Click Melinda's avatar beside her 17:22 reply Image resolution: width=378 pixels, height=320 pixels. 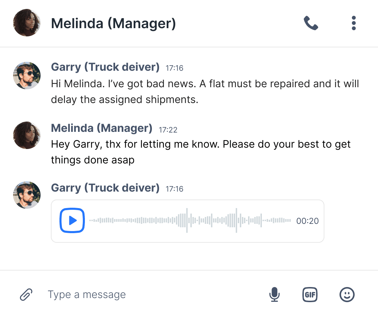(27, 135)
